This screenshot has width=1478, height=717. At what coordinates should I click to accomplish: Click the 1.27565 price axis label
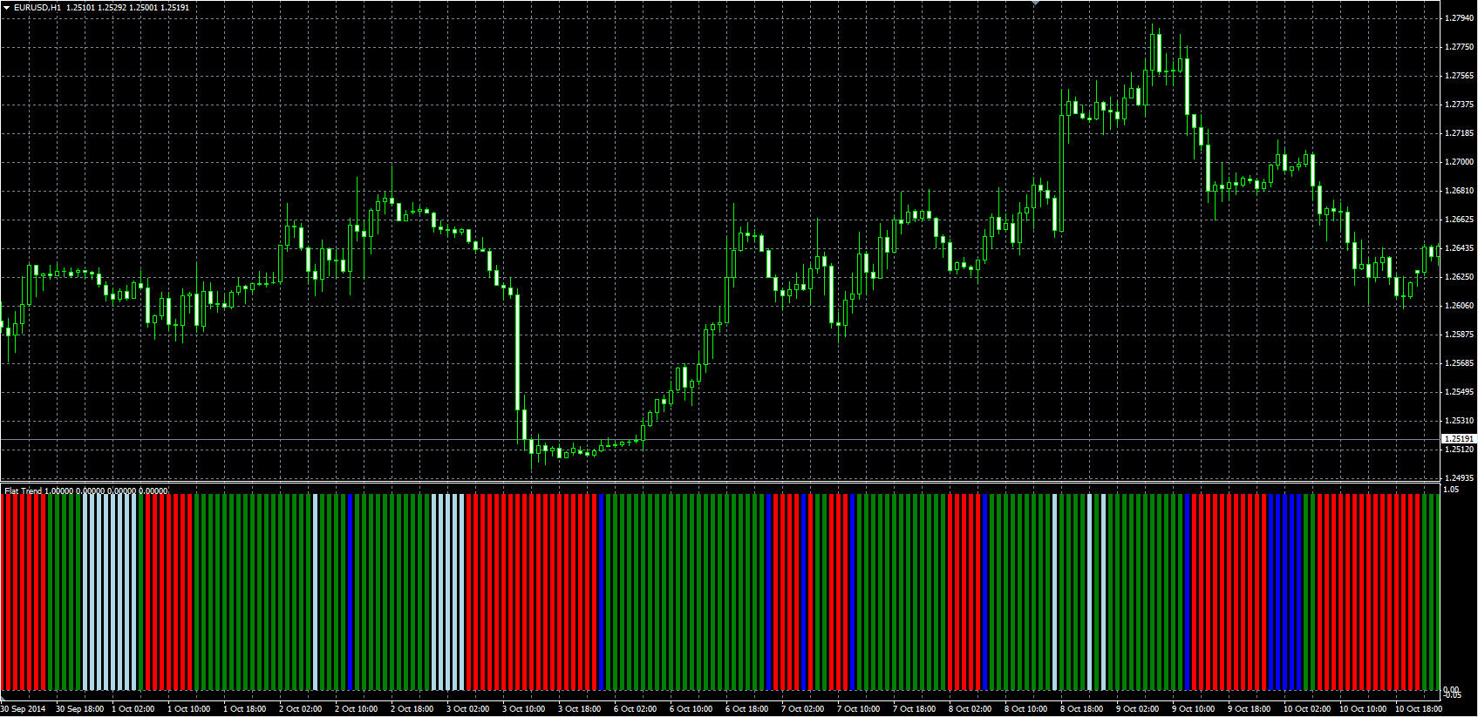coord(1459,76)
